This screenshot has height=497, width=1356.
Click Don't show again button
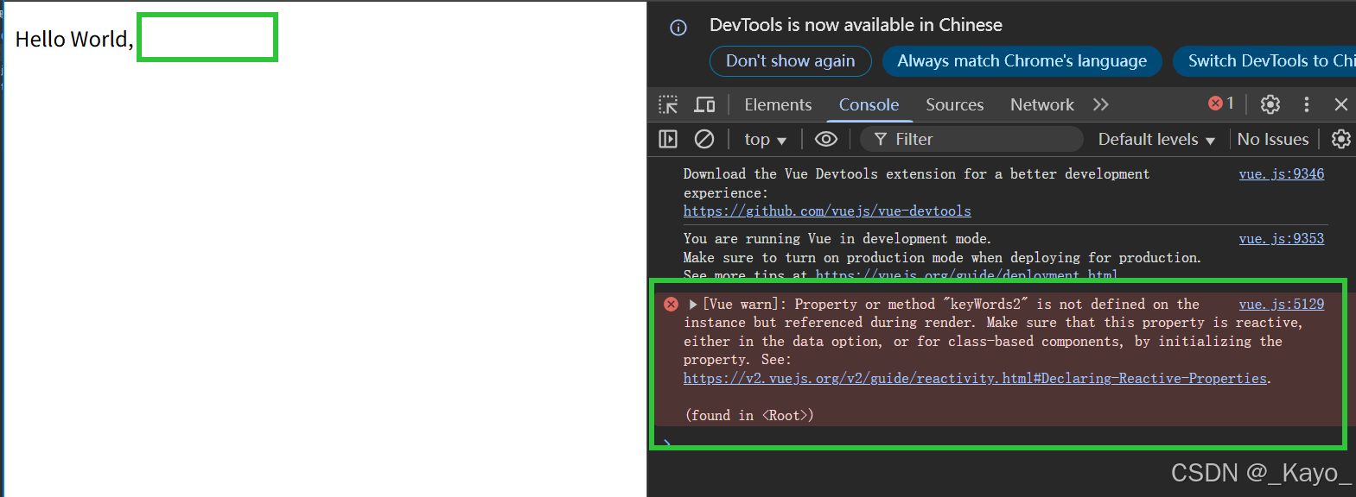(790, 61)
